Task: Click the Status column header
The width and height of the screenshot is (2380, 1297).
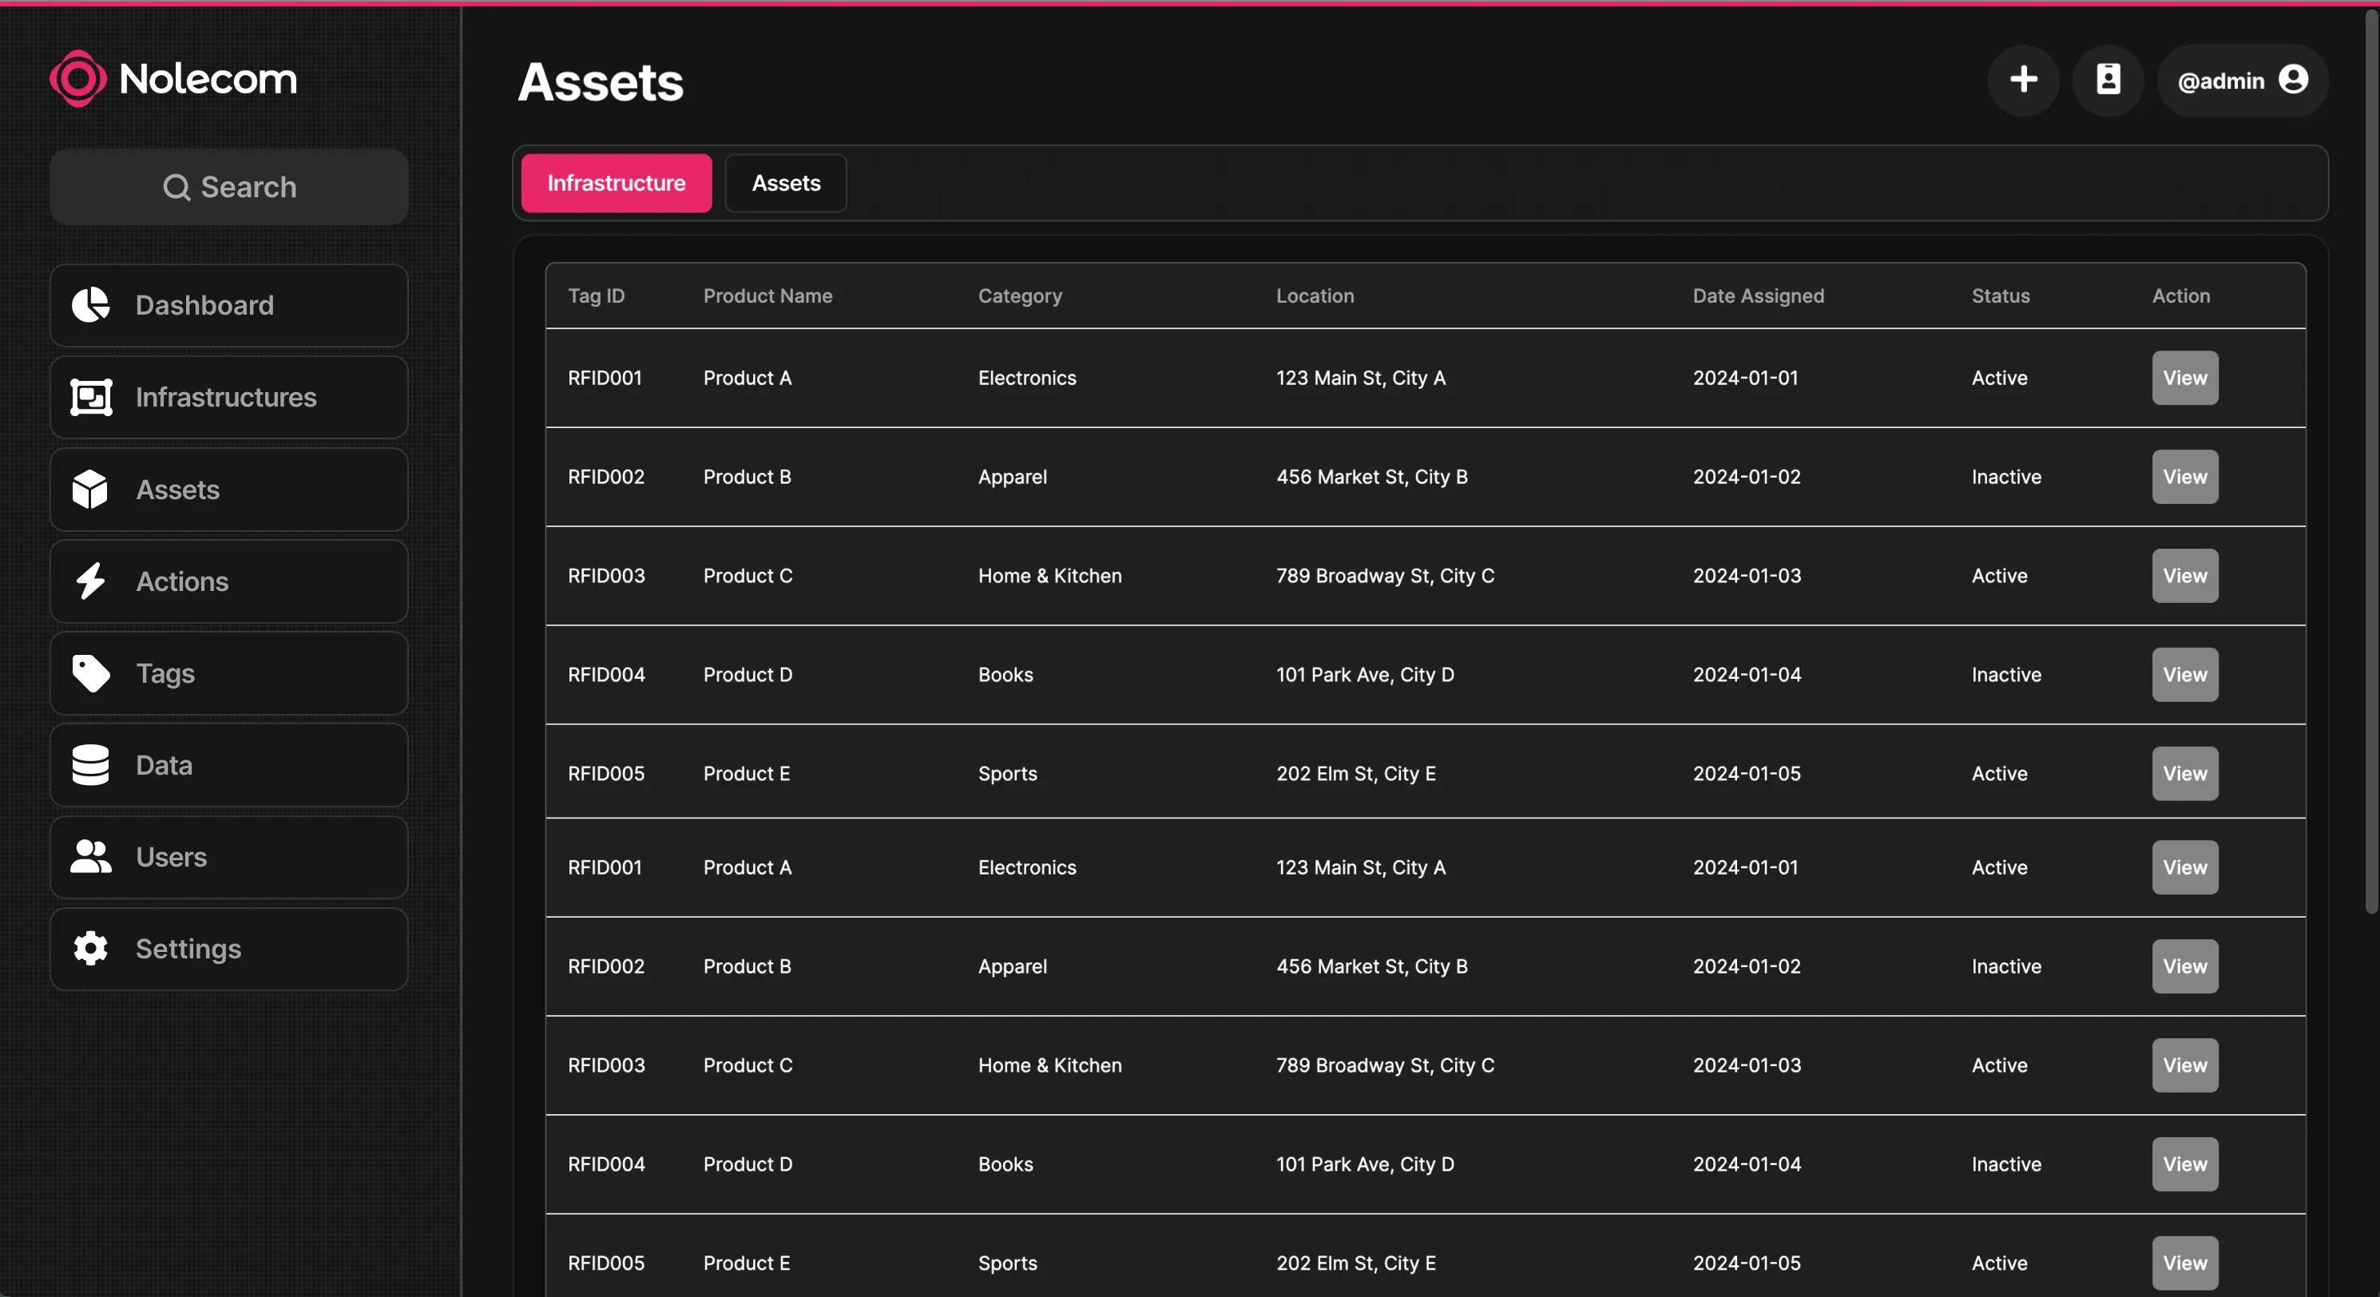Action: (2001, 295)
